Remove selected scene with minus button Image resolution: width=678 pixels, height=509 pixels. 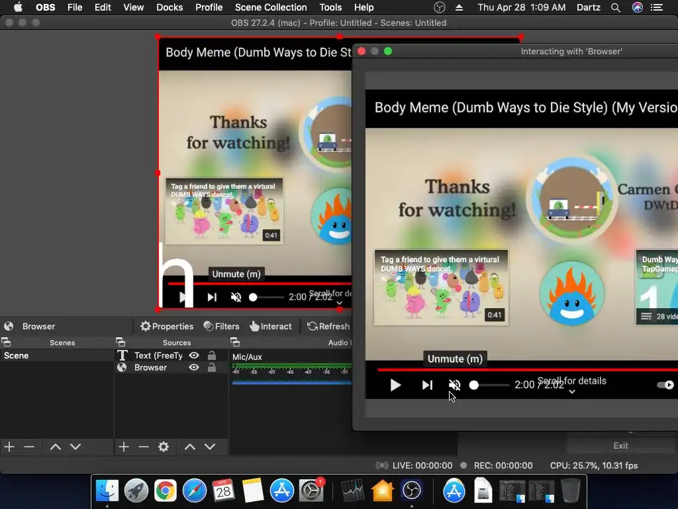pos(29,447)
